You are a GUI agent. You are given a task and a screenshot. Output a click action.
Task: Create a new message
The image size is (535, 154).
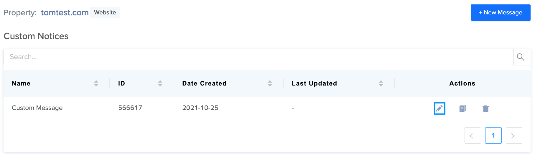500,13
